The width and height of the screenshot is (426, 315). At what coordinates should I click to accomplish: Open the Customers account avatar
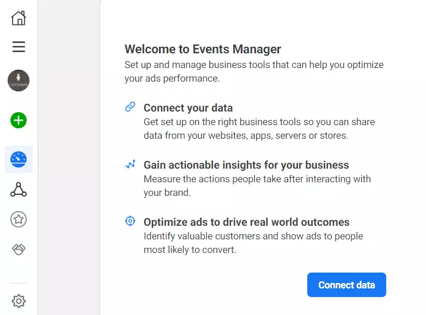[x=19, y=81]
